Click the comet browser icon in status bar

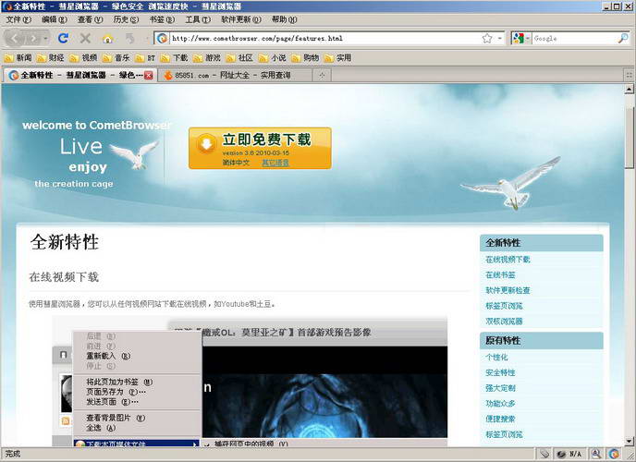614,454
